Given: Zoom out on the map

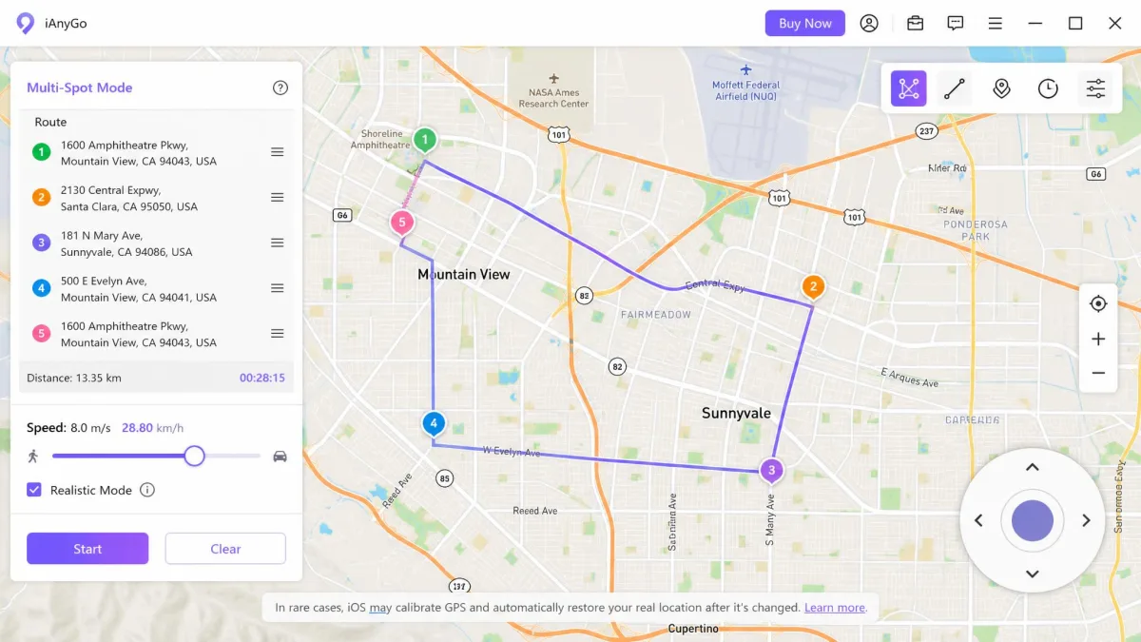Looking at the screenshot, I should (x=1098, y=374).
